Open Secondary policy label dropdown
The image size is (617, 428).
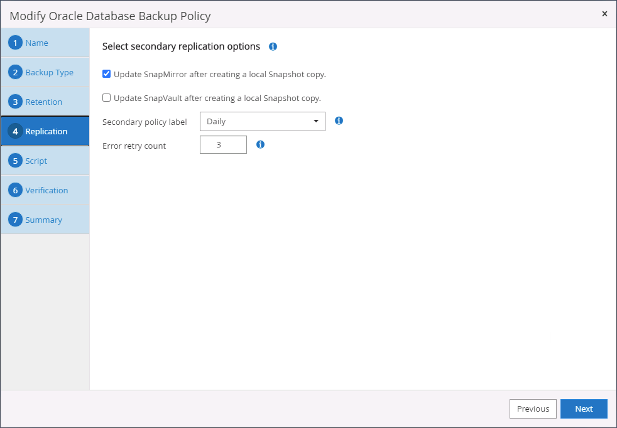click(x=262, y=121)
